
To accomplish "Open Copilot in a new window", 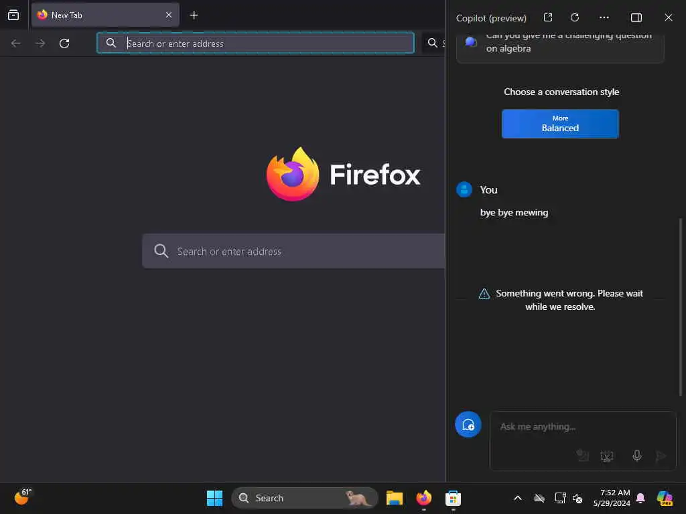I will 548,17.
